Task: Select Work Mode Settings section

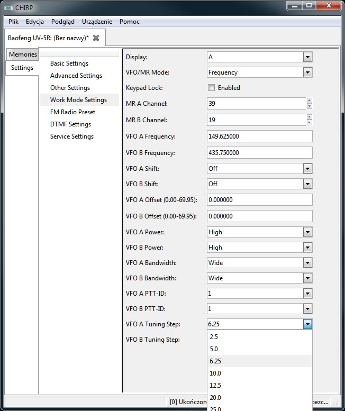Action: click(x=79, y=100)
